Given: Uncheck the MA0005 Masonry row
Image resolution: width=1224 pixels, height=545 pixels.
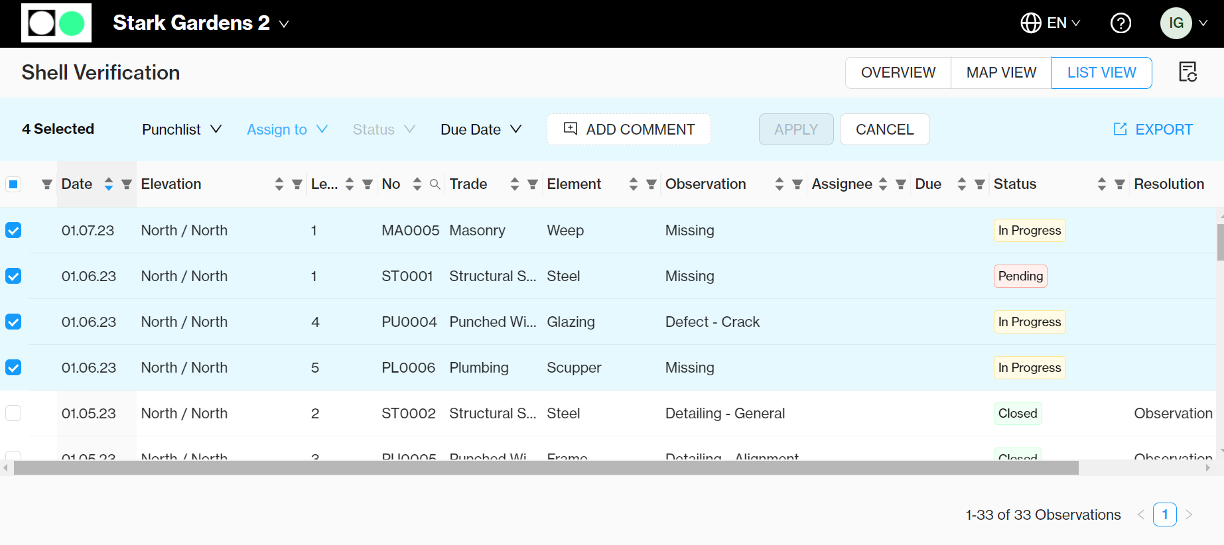Looking at the screenshot, I should click(x=13, y=230).
